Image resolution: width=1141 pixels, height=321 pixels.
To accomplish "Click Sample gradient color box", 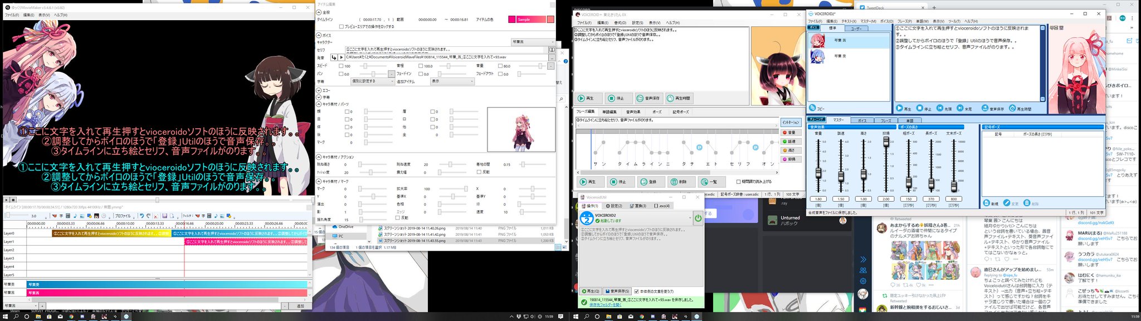I will pos(530,20).
